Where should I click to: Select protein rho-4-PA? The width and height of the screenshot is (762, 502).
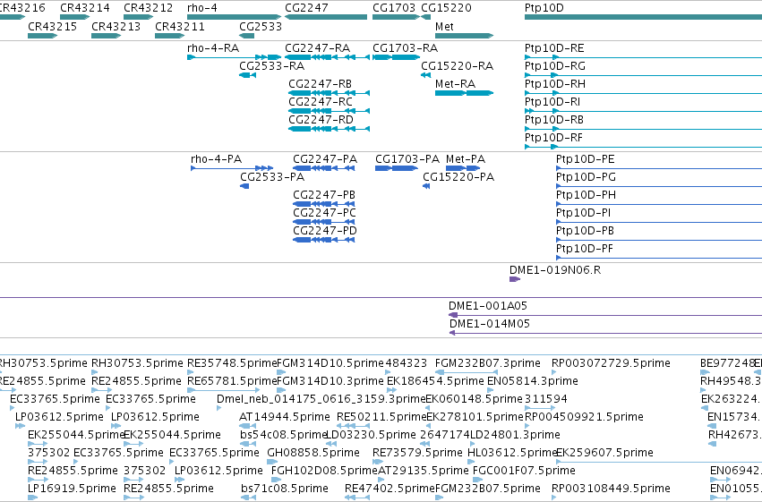[217, 159]
